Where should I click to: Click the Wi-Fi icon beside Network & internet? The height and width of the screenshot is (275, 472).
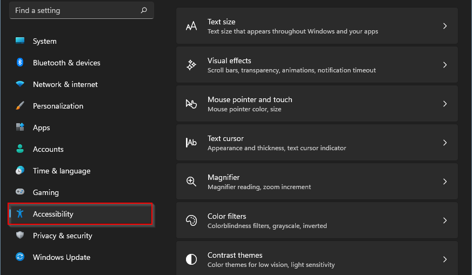point(20,84)
